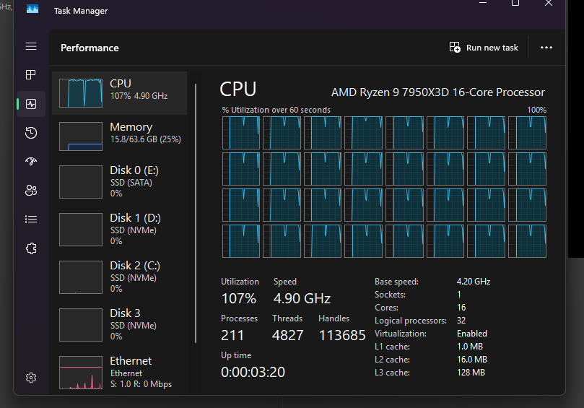Open the three-dot more options menu
584x408 pixels.
click(546, 48)
